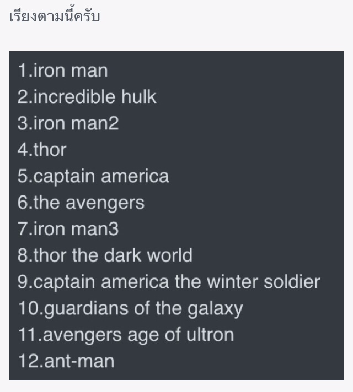Screen dimensions: 353x392
Task: Click the word 'winter' in line nine
Action: (x=233, y=282)
